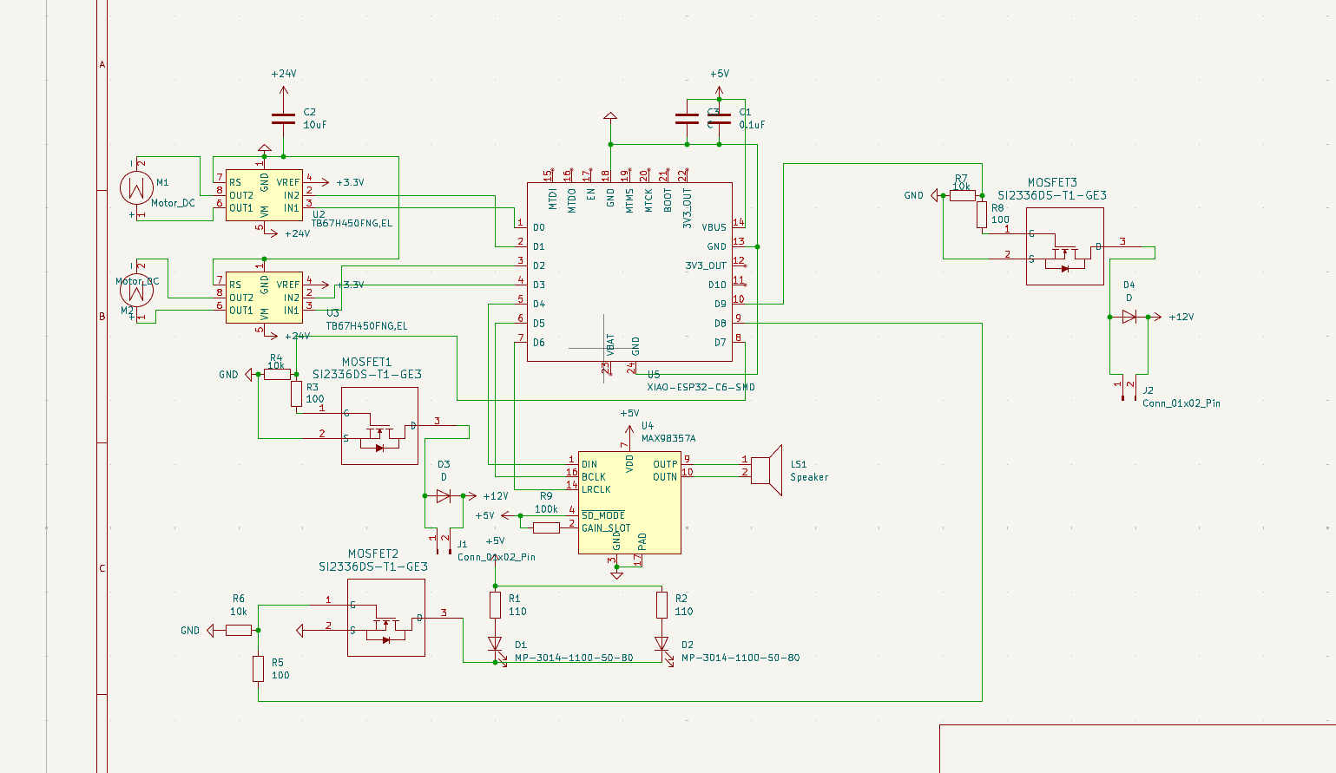Image resolution: width=1336 pixels, height=773 pixels.
Task: Select the D3 diode symbol
Action: tap(444, 496)
